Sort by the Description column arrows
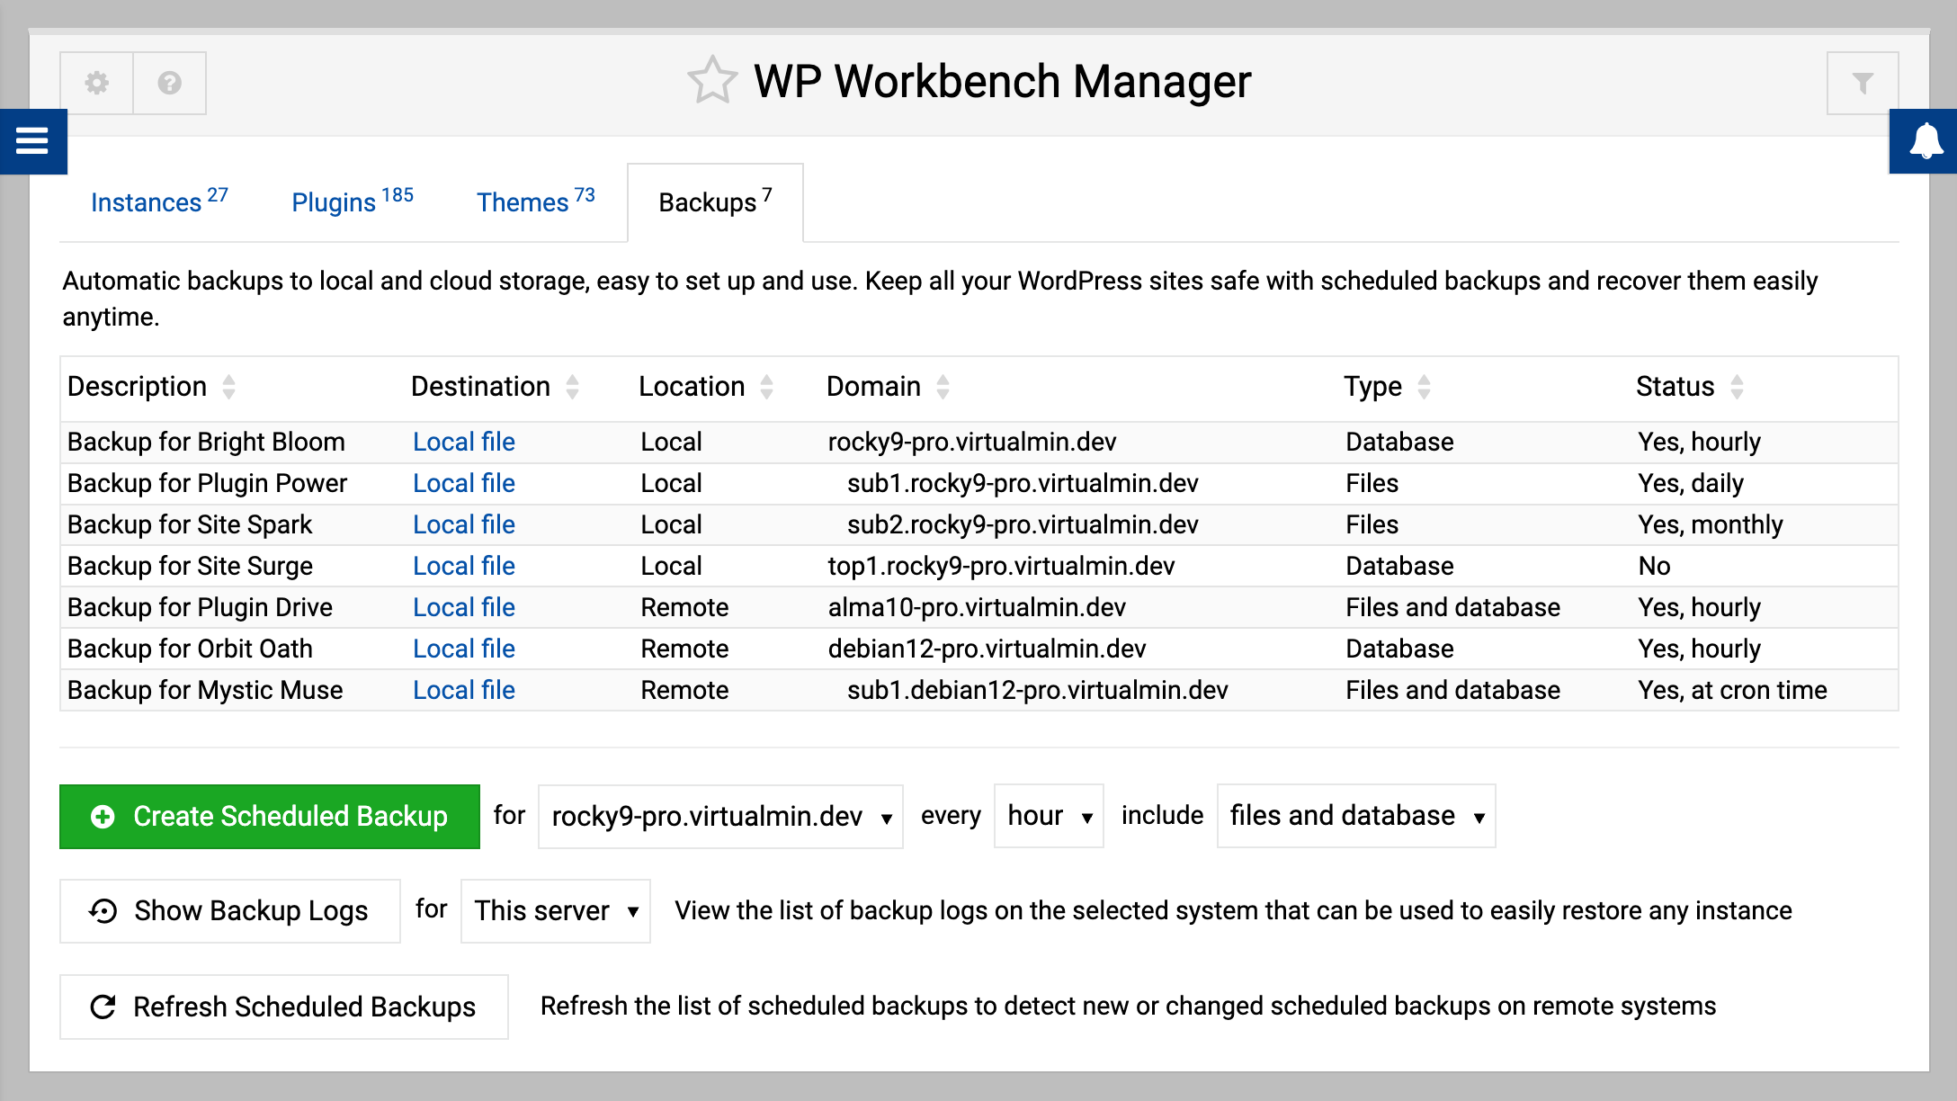The height and width of the screenshot is (1101, 1957). [x=229, y=387]
